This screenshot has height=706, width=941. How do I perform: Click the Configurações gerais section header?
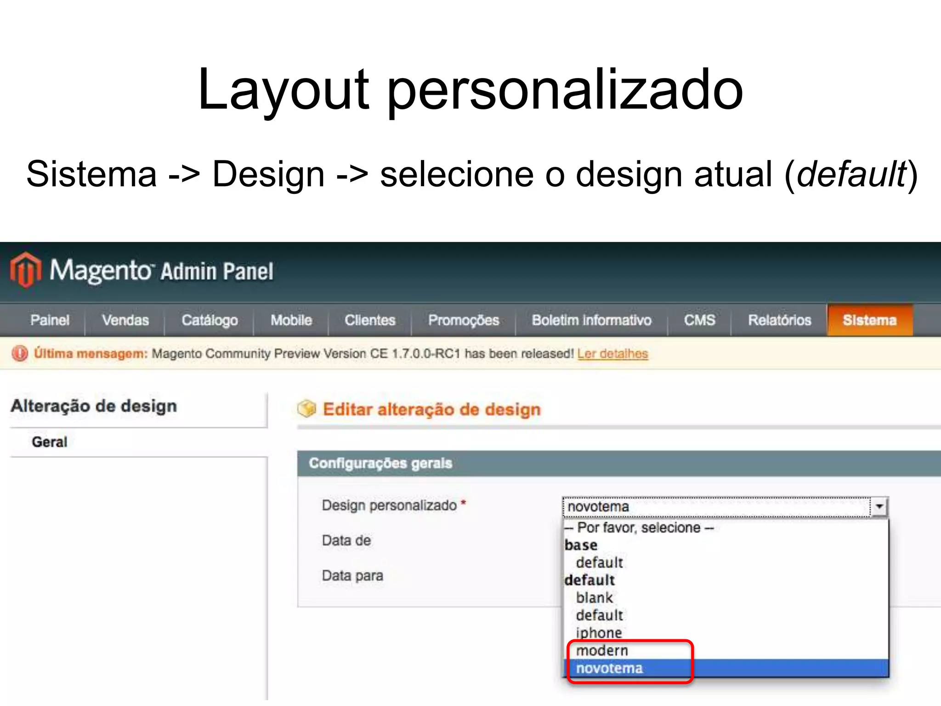click(x=619, y=463)
